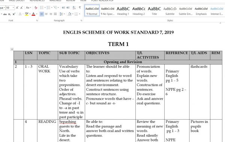Increase paragraph indent

[x=68, y=7]
